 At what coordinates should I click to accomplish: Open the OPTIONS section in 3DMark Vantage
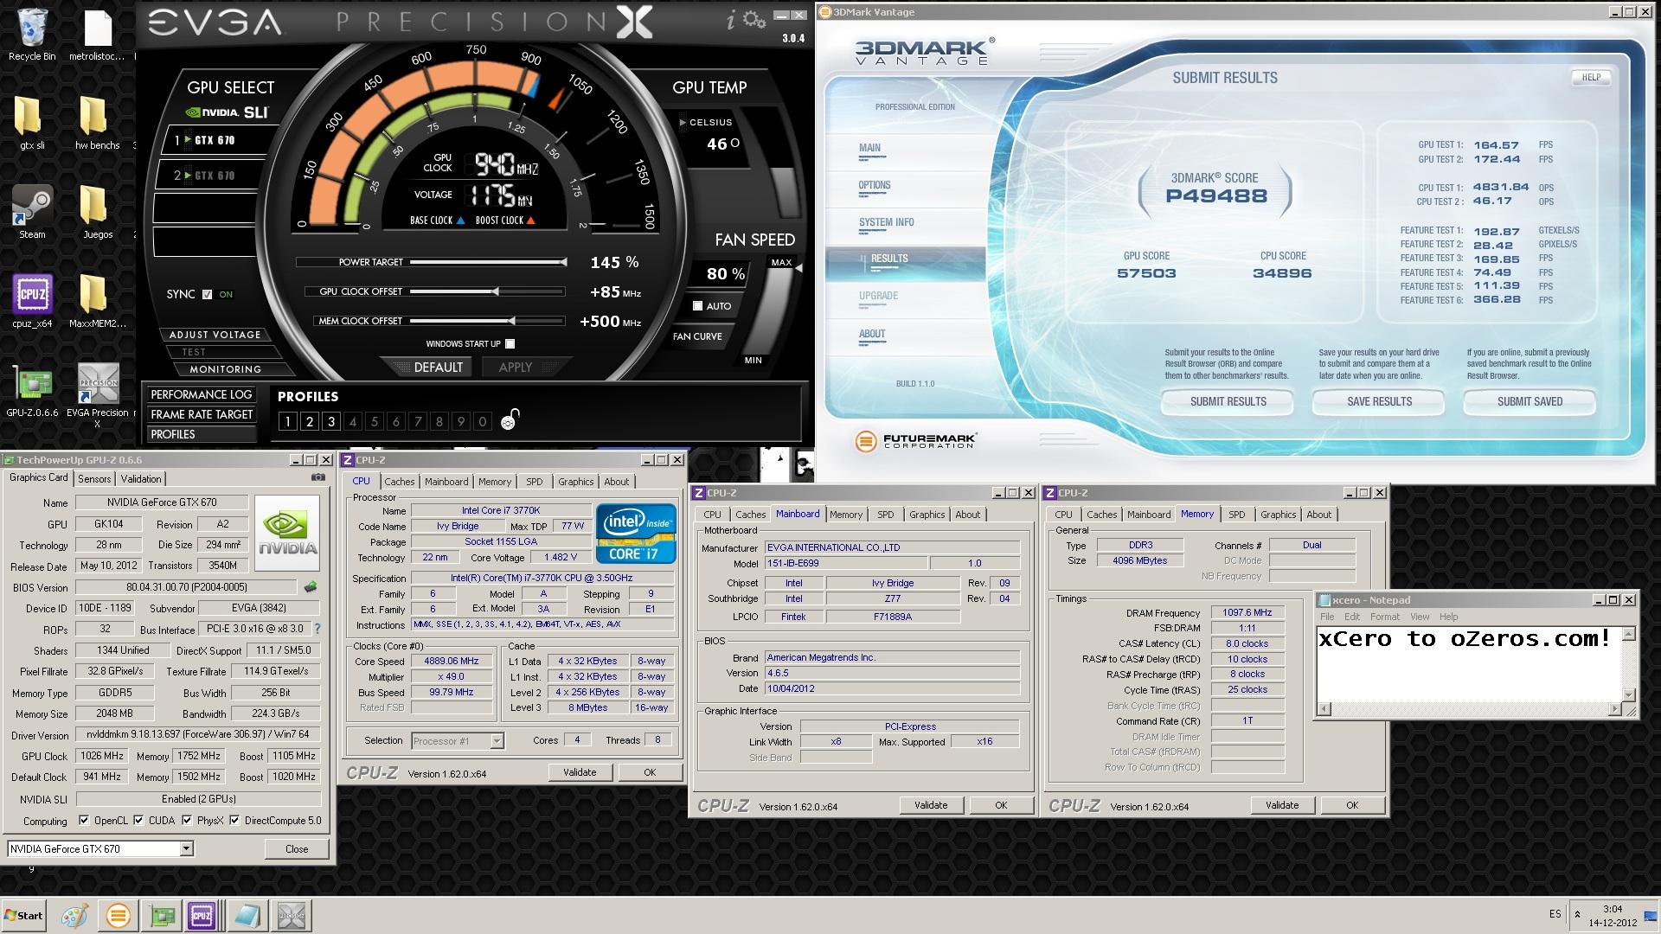pyautogui.click(x=875, y=185)
